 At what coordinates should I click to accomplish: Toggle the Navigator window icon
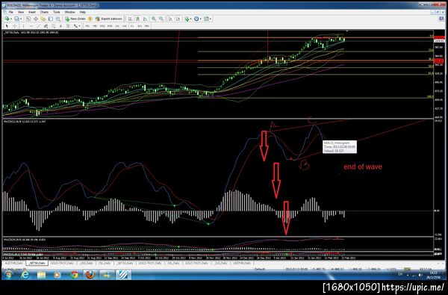coord(43,19)
